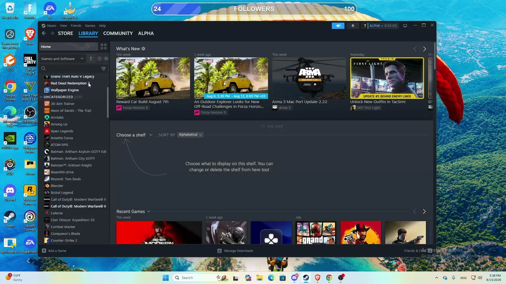Open Rockstar Games Launcher desktop shortcut
The image size is (506, 284).
(x=30, y=195)
